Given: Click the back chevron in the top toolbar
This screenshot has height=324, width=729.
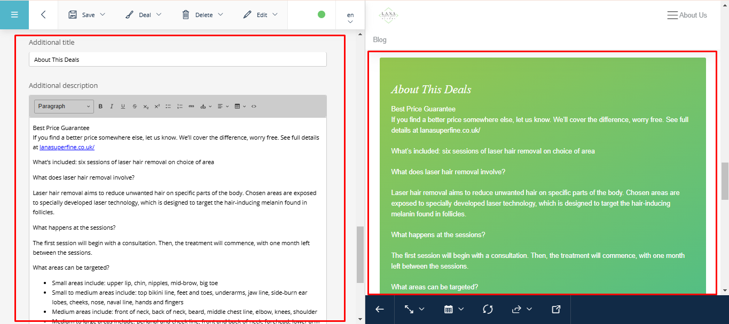Looking at the screenshot, I should tap(43, 14).
